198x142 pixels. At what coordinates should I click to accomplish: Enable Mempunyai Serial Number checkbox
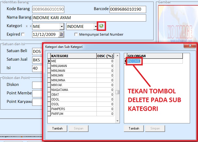coord(76,34)
